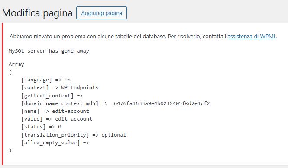Click the [context] => WP Endpoints line
Viewport: 288px width, 168px height.
pos(60,87)
